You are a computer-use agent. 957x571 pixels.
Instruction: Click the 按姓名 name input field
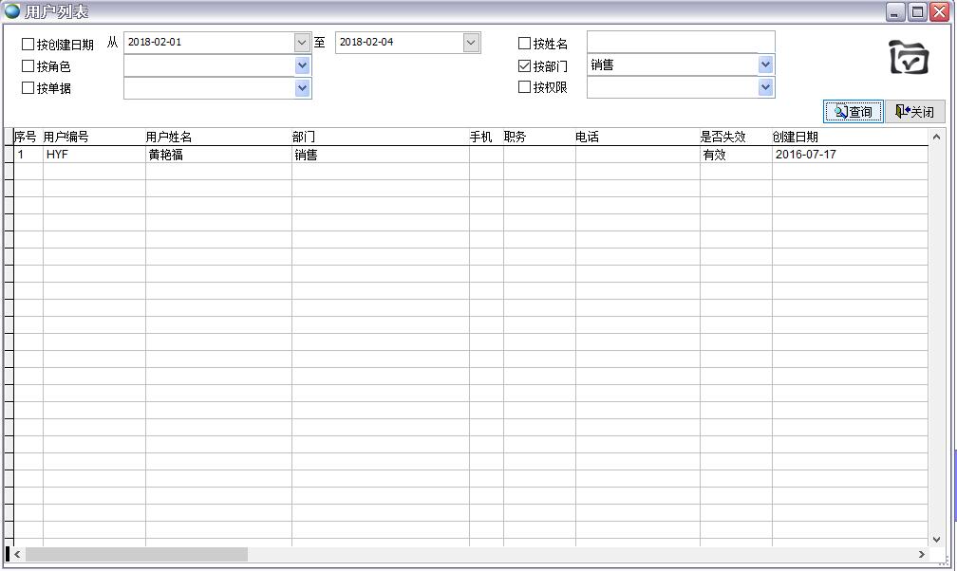680,42
